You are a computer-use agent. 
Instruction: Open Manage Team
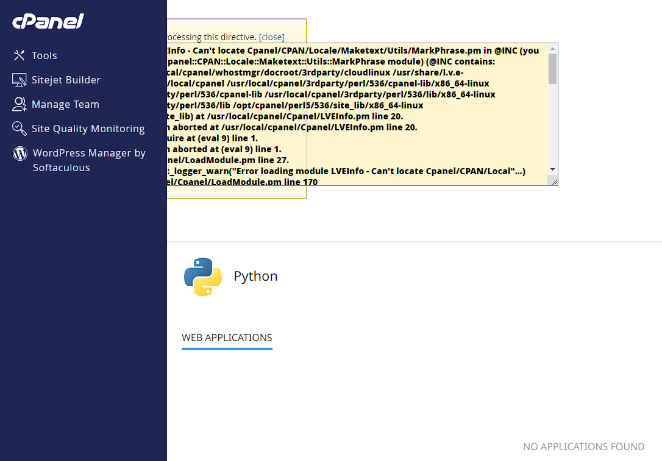point(65,104)
